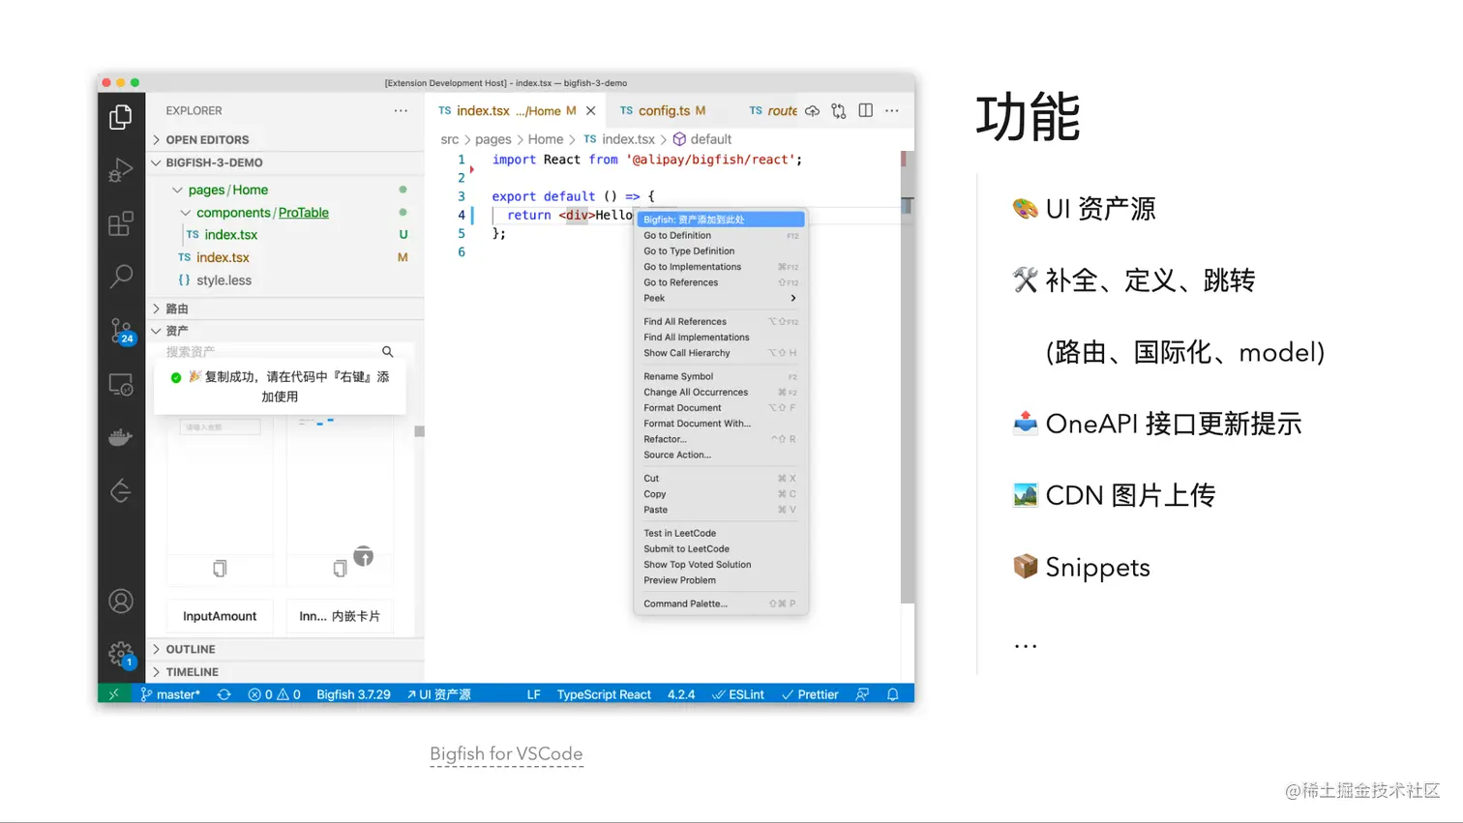Choose Go to Type Definition
This screenshot has width=1463, height=823.
click(x=720, y=251)
